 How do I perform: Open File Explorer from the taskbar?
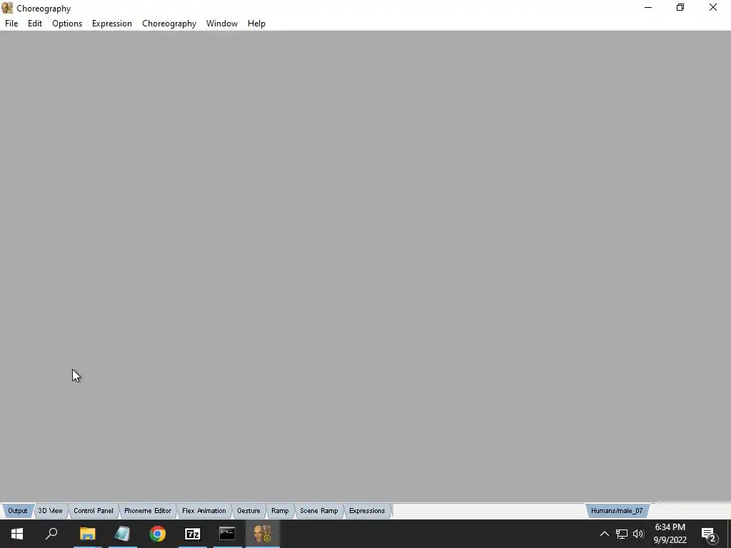[87, 534]
